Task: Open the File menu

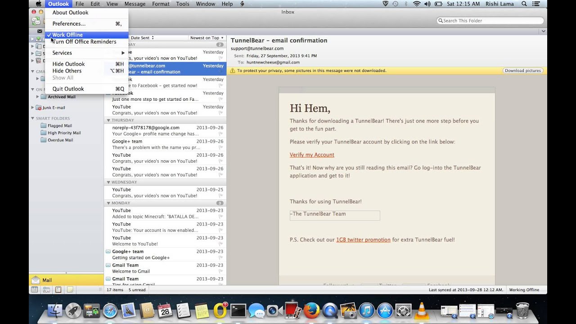Action: coord(80,4)
